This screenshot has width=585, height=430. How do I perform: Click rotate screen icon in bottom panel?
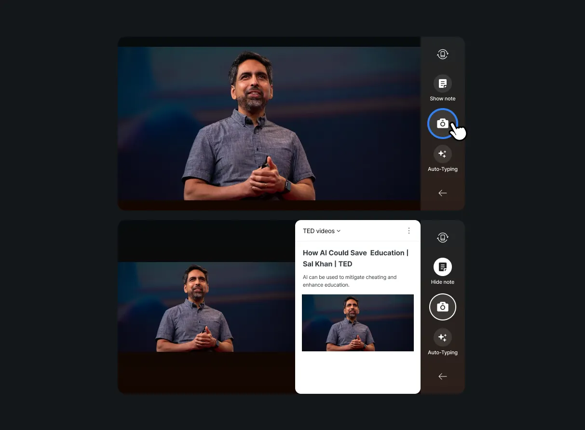(442, 237)
